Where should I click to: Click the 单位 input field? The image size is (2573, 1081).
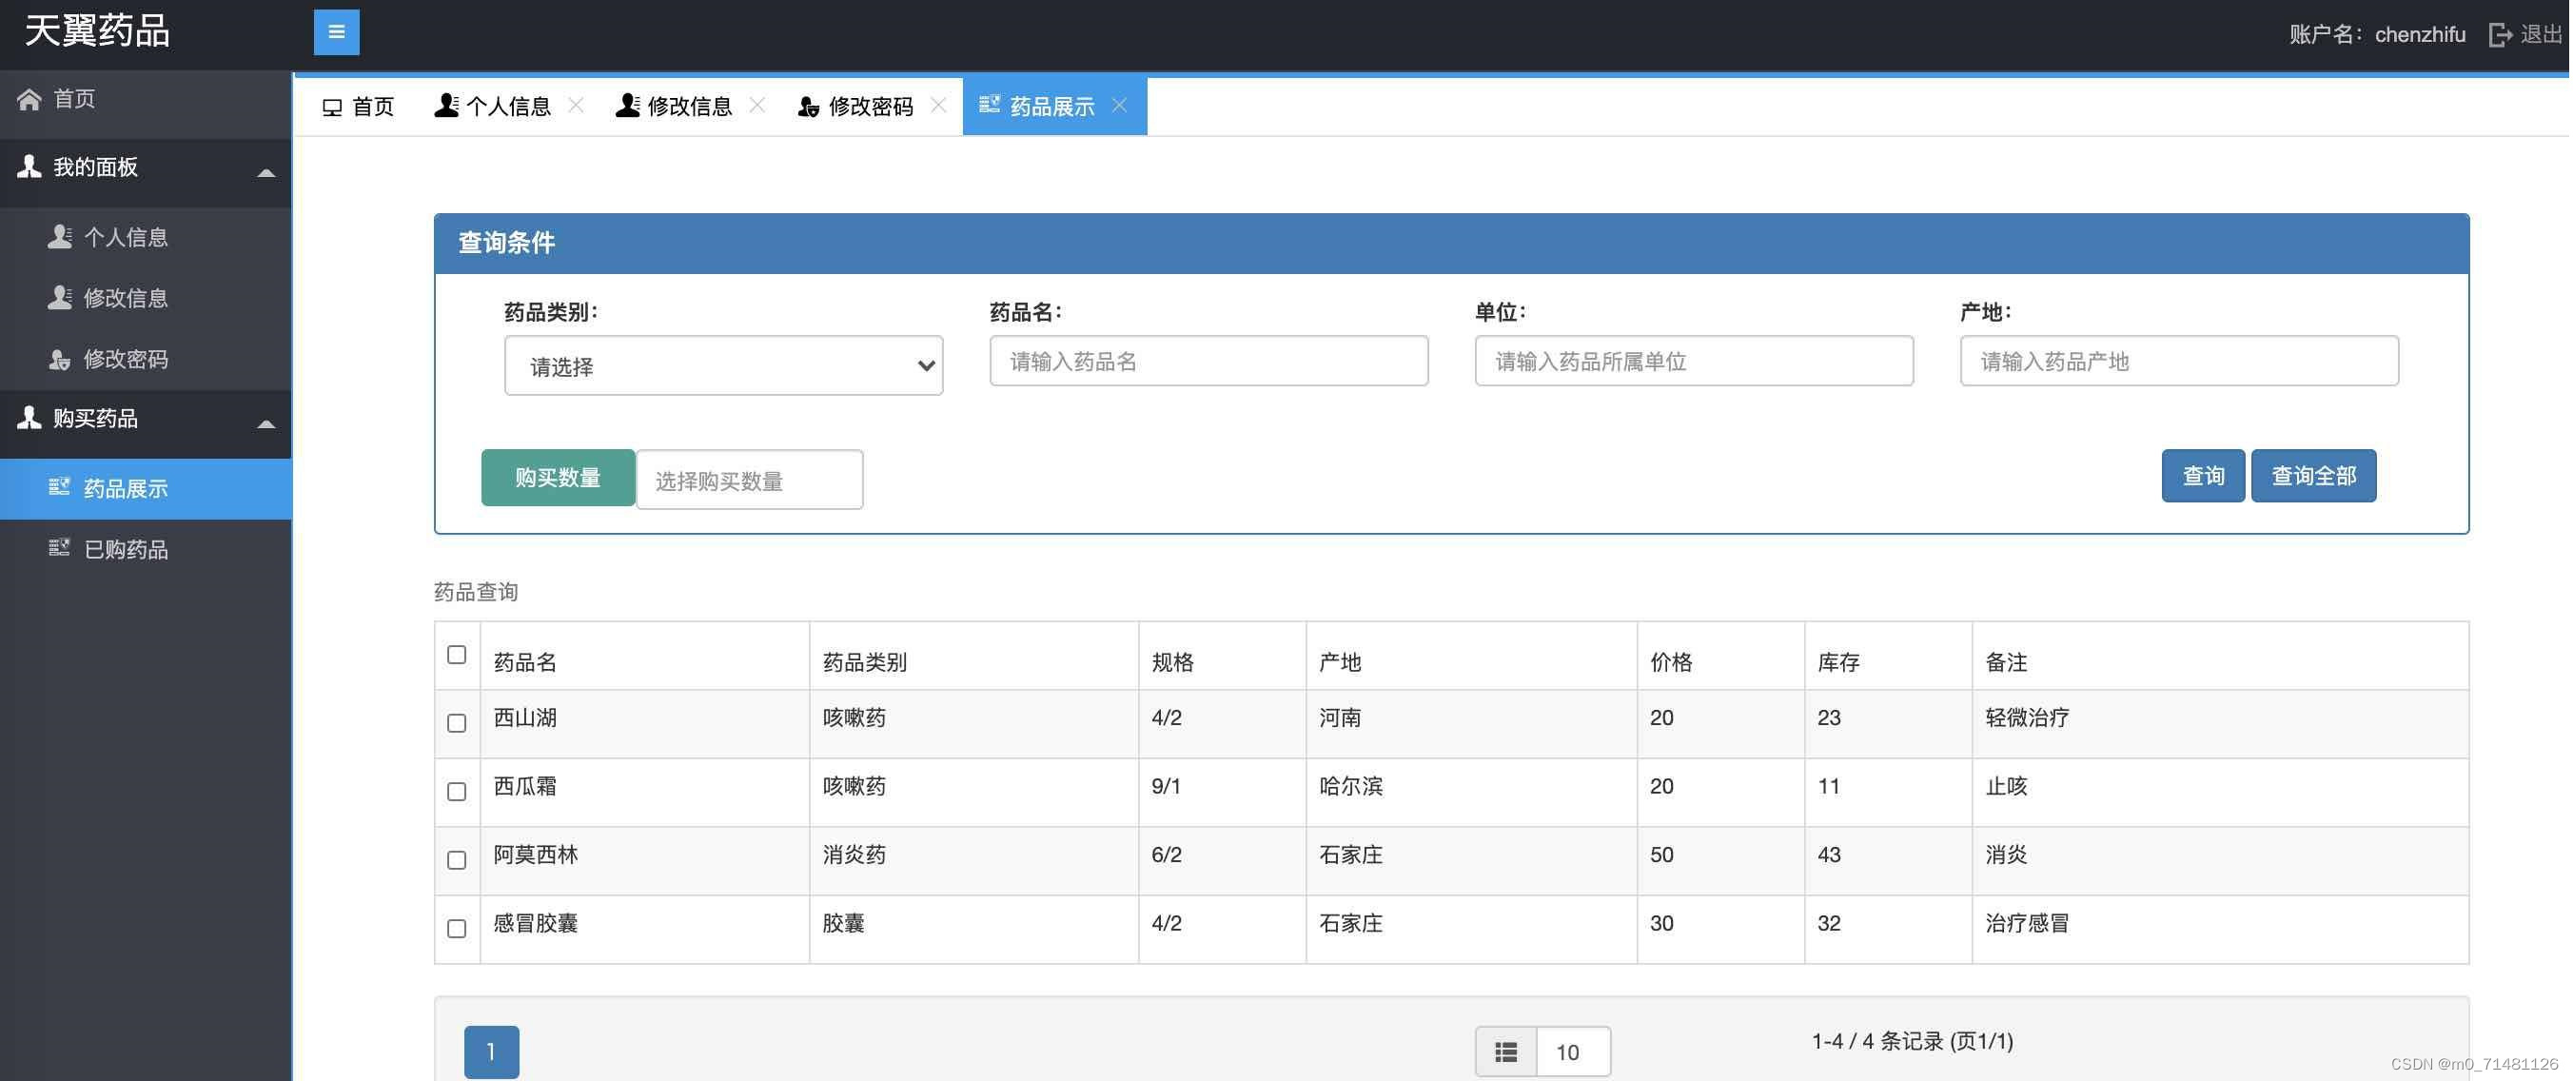[1693, 361]
